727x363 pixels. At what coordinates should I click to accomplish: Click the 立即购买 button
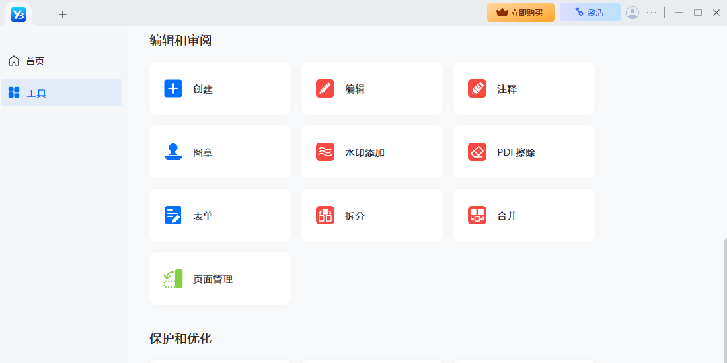[521, 13]
